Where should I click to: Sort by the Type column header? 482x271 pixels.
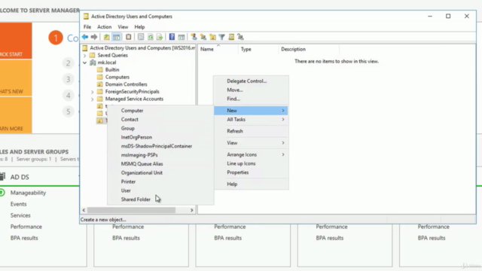click(x=258, y=49)
